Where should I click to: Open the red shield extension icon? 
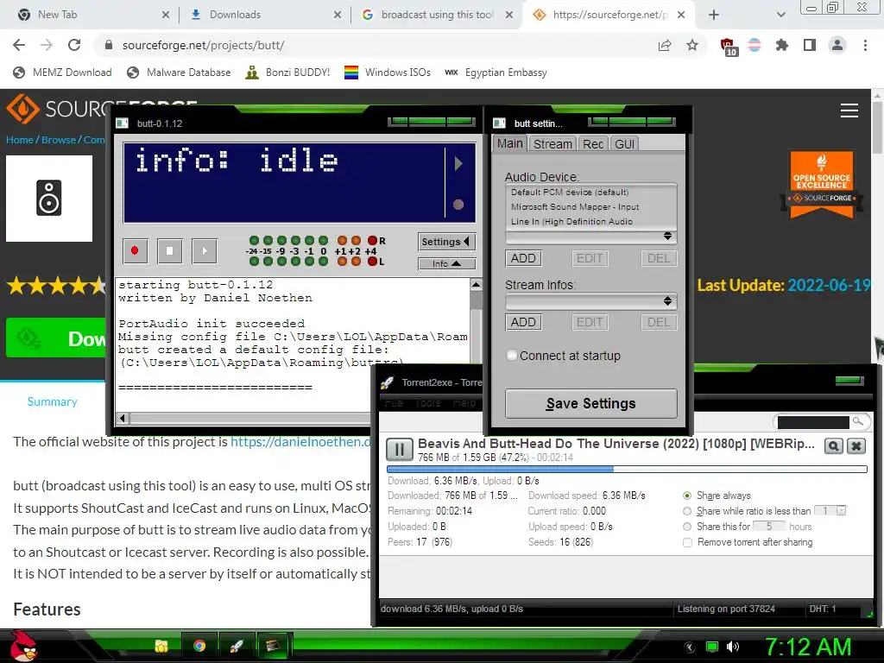728,46
